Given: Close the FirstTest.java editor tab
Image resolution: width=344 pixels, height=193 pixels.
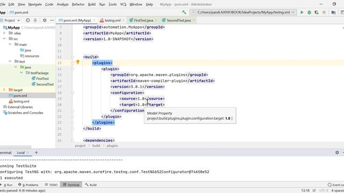Looking at the screenshot, I should tap(156, 20).
